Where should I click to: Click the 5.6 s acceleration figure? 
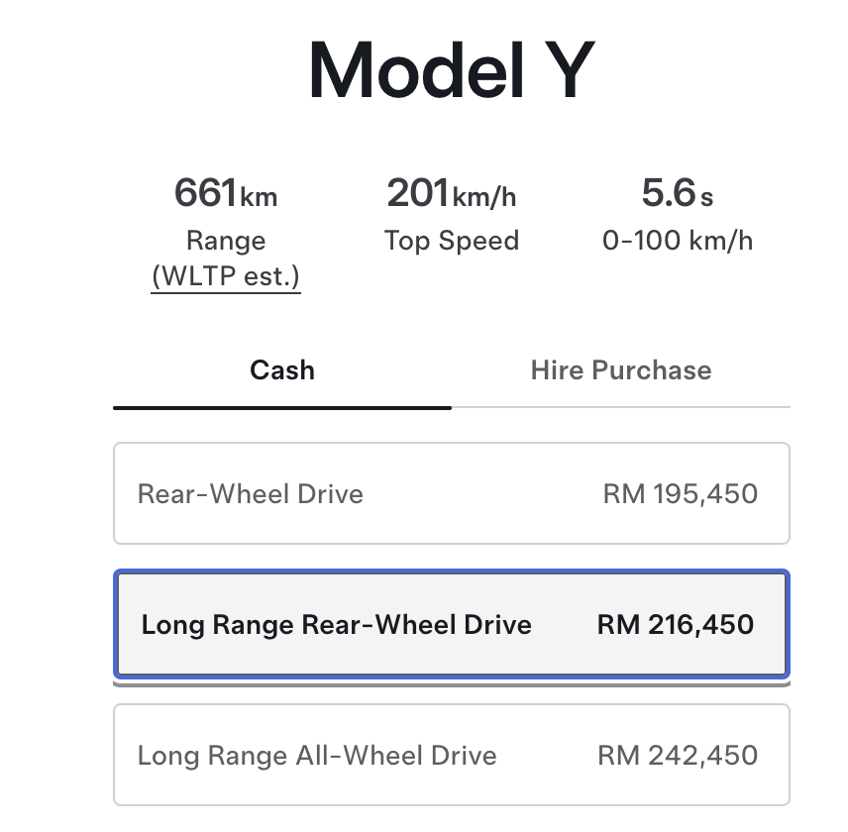pos(677,193)
